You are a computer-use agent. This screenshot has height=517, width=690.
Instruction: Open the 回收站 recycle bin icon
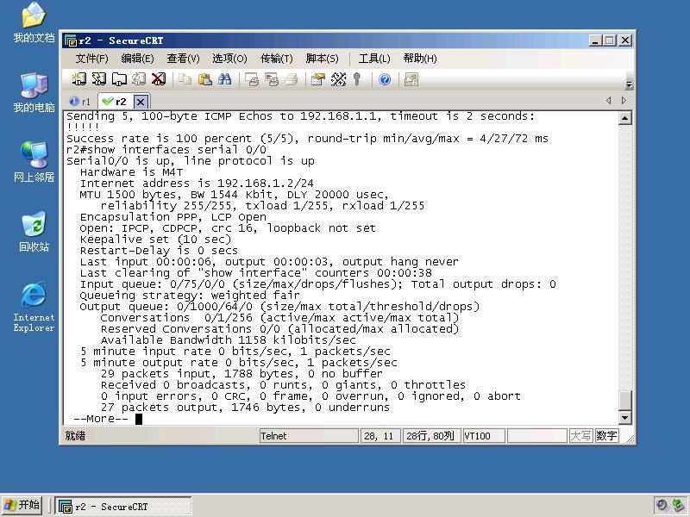point(34,232)
